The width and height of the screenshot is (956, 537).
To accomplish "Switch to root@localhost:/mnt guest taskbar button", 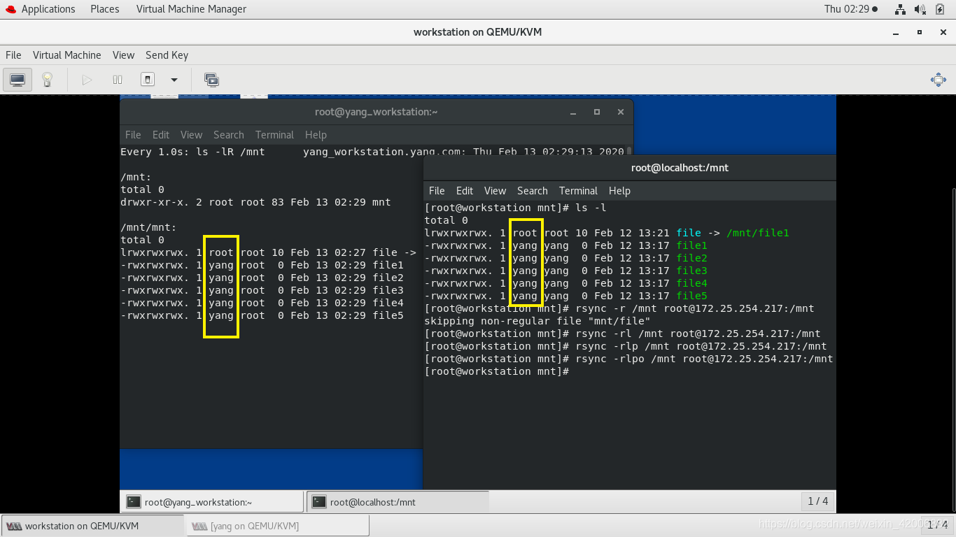I will tap(398, 501).
